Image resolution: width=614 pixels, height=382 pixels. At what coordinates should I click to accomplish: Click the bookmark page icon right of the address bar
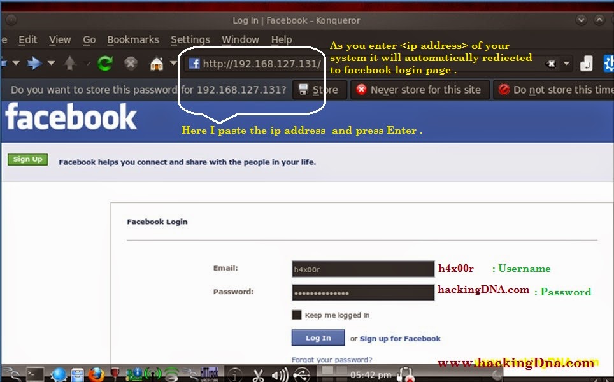pos(586,64)
